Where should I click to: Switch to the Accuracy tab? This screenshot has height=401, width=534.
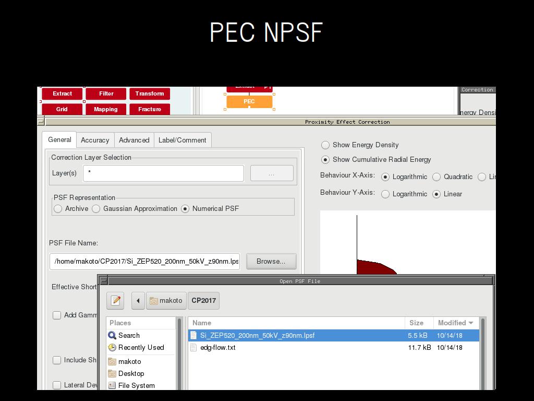pos(95,140)
